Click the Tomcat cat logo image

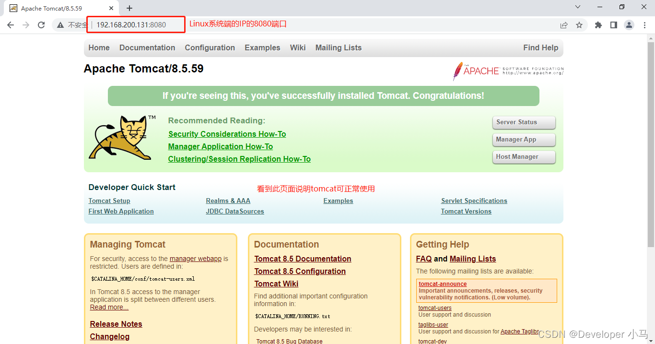pos(122,138)
